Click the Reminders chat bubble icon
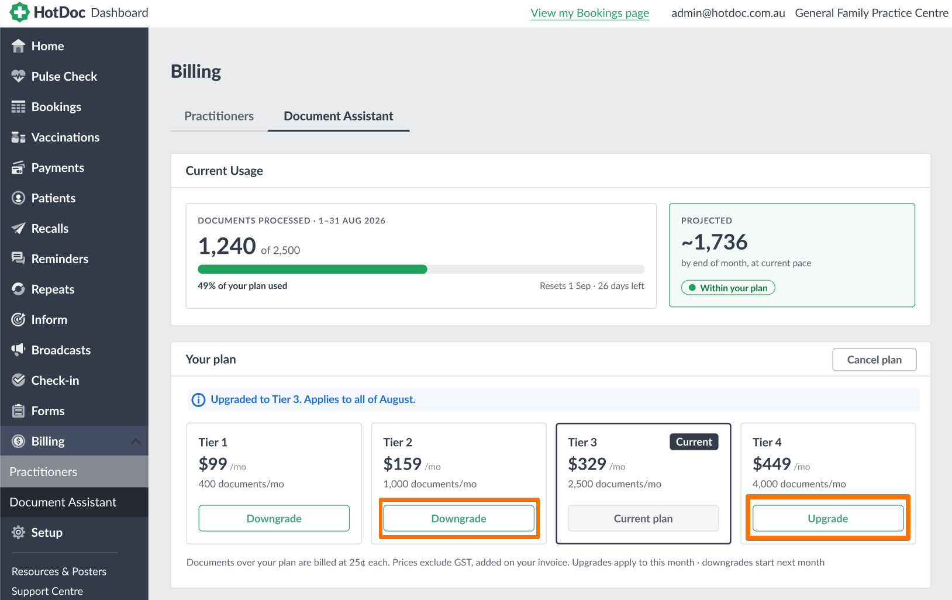 tap(19, 258)
